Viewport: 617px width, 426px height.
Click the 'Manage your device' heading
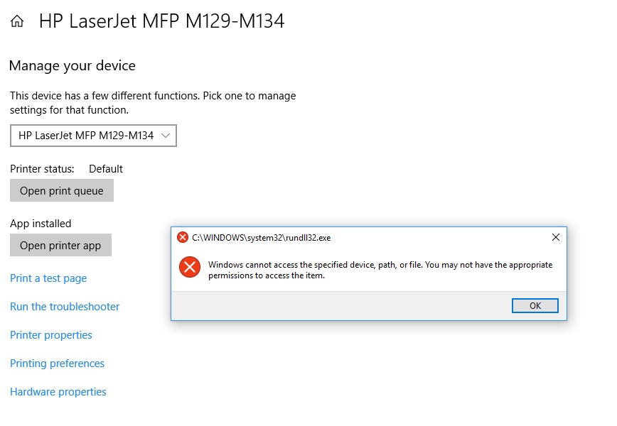pos(73,65)
